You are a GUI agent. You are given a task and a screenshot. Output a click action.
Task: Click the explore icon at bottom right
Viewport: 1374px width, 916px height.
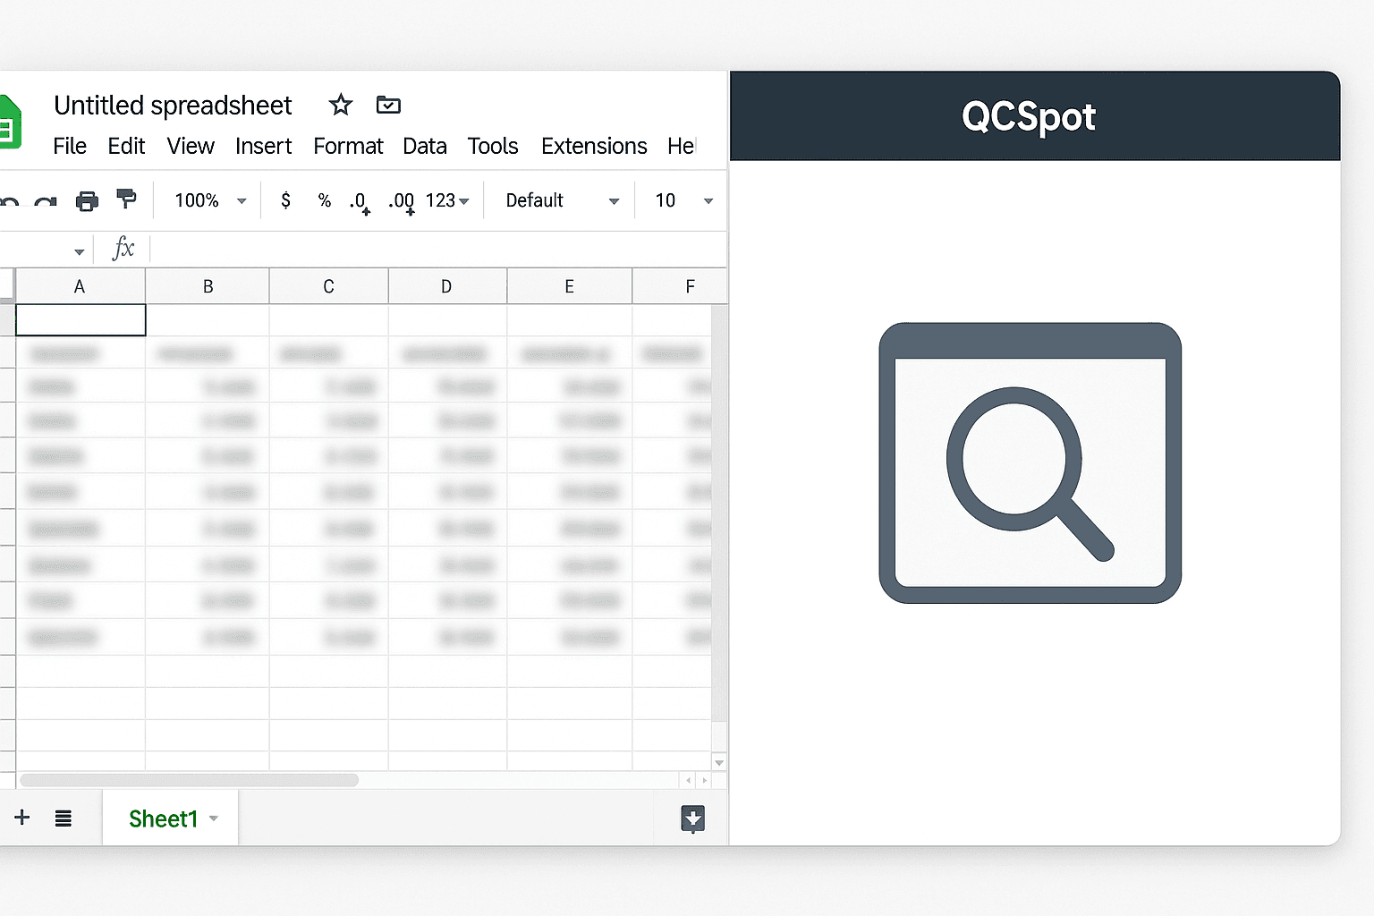(692, 818)
